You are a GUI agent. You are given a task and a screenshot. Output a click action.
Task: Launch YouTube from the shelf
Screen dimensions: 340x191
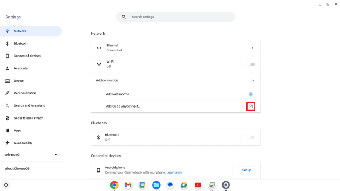tap(198, 185)
